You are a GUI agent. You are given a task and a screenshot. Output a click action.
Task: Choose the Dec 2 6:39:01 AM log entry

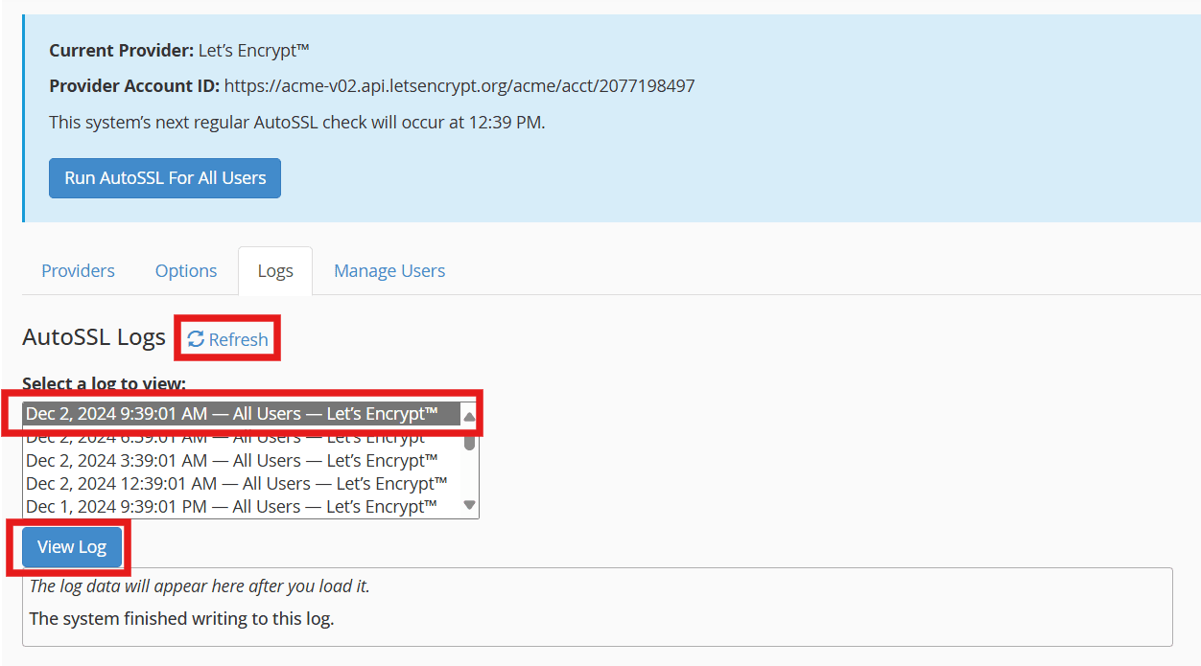pyautogui.click(x=231, y=438)
